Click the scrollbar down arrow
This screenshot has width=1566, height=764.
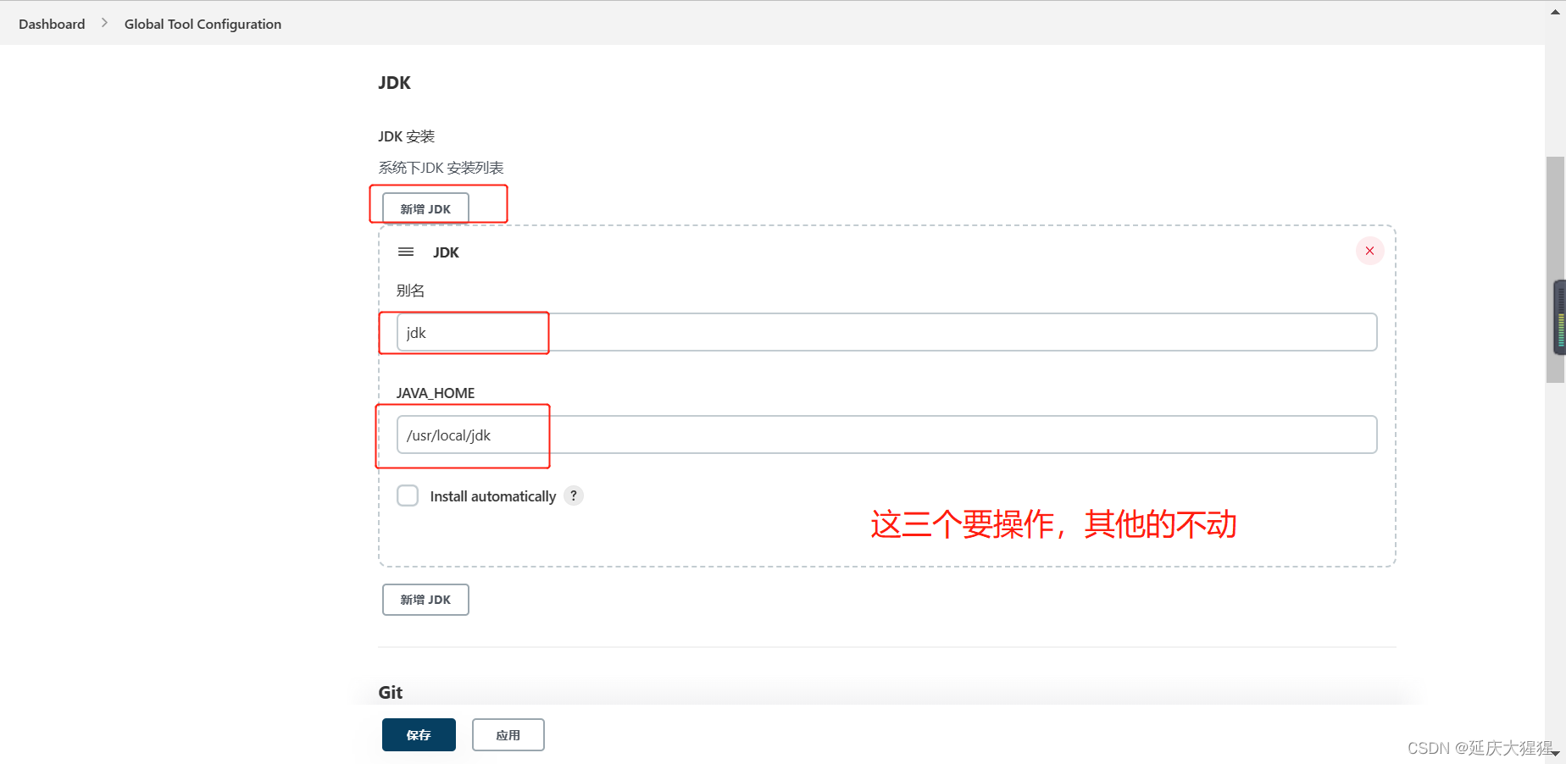click(1555, 753)
